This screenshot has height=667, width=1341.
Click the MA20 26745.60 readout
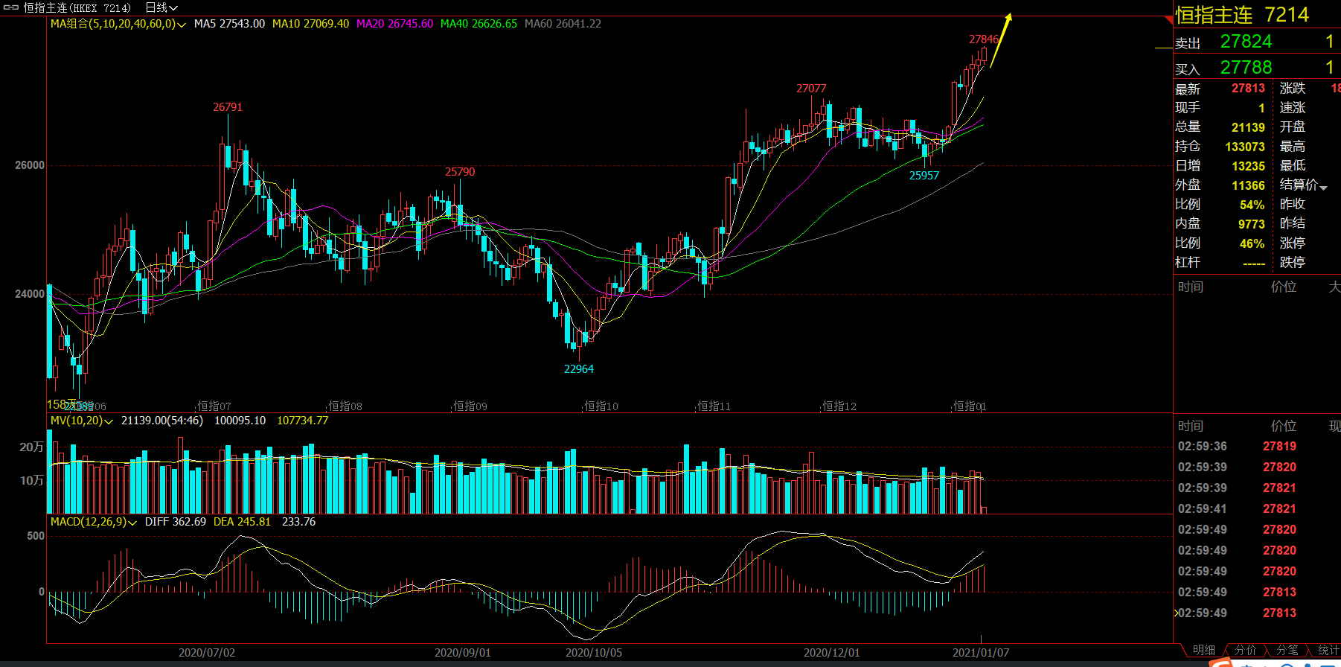(394, 24)
